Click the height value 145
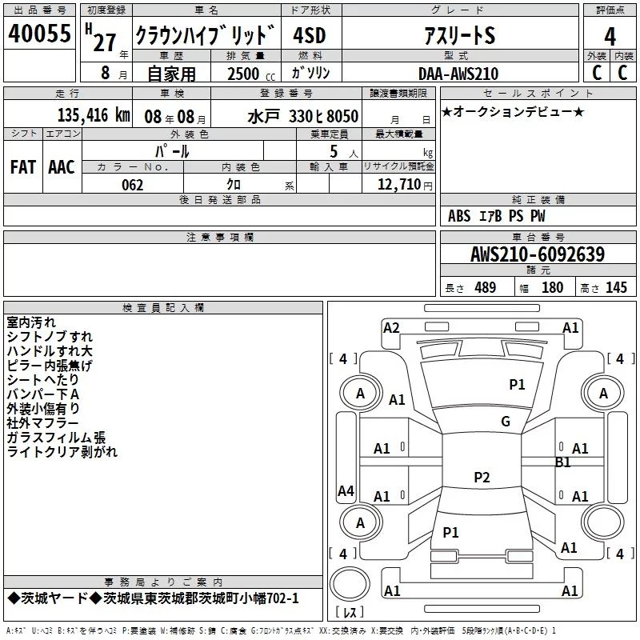Image resolution: width=640 pixels, height=640 pixels. pos(616,288)
